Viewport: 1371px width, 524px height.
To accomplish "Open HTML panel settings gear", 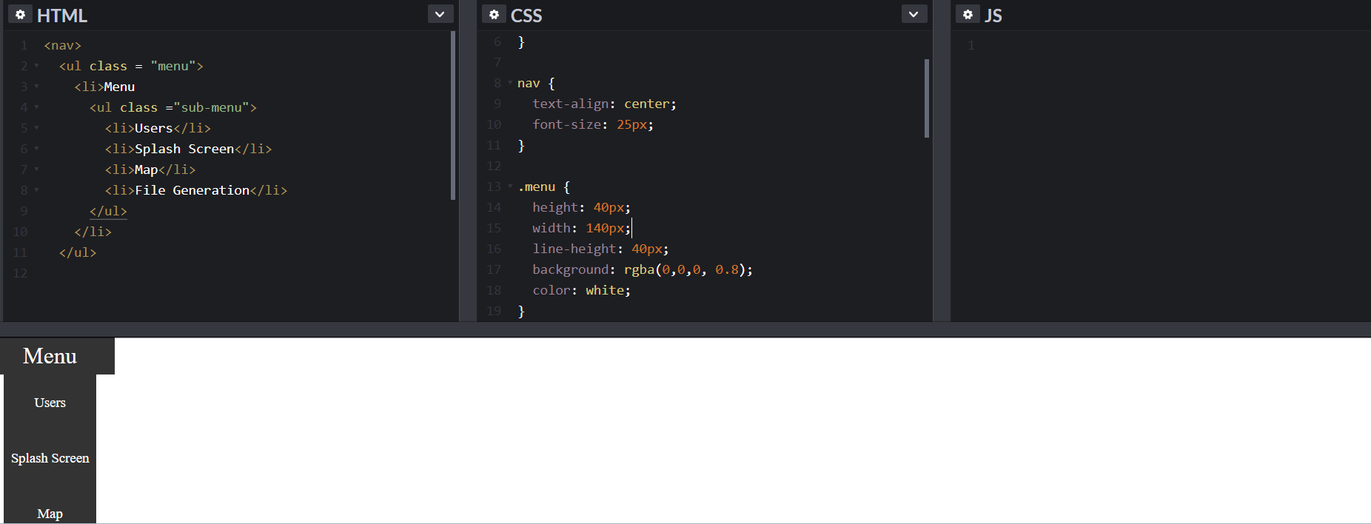I will click(x=20, y=14).
